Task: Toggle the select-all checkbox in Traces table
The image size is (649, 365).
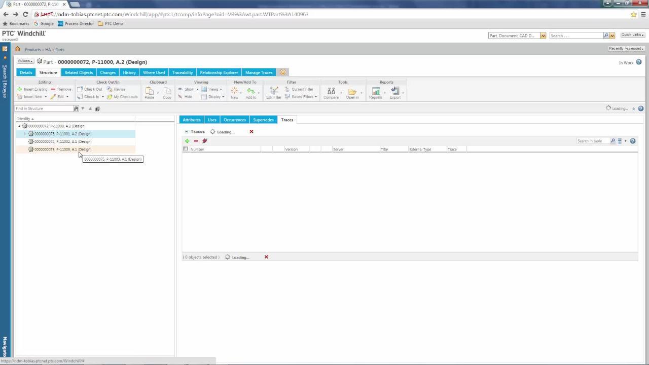Action: click(185, 149)
